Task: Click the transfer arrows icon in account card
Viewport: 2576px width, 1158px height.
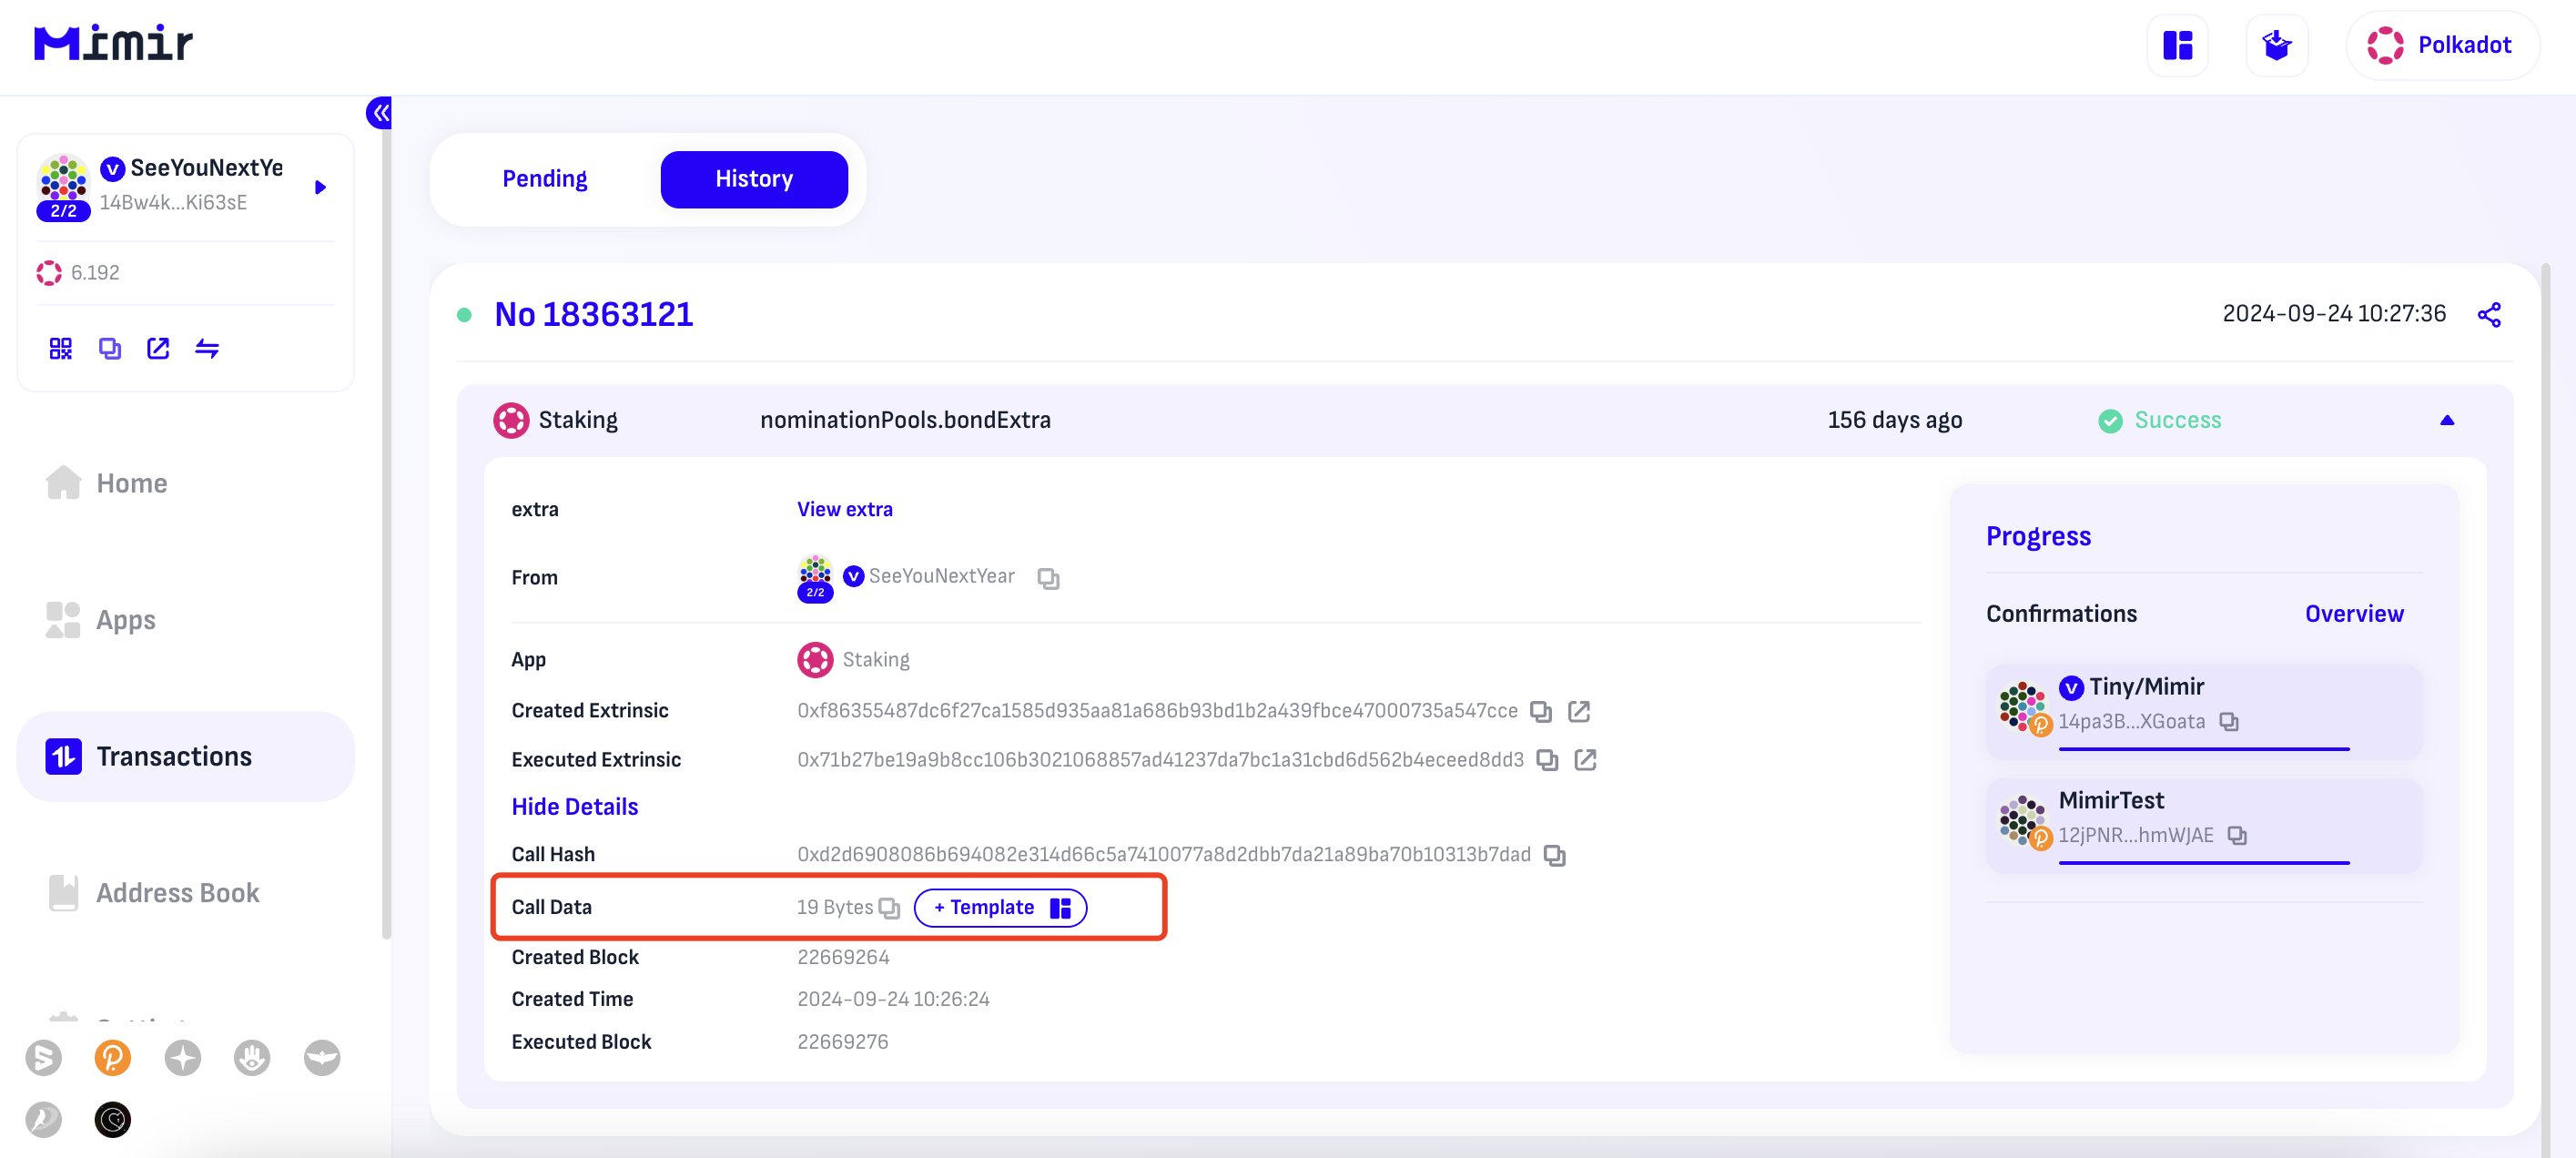Action: coord(207,348)
